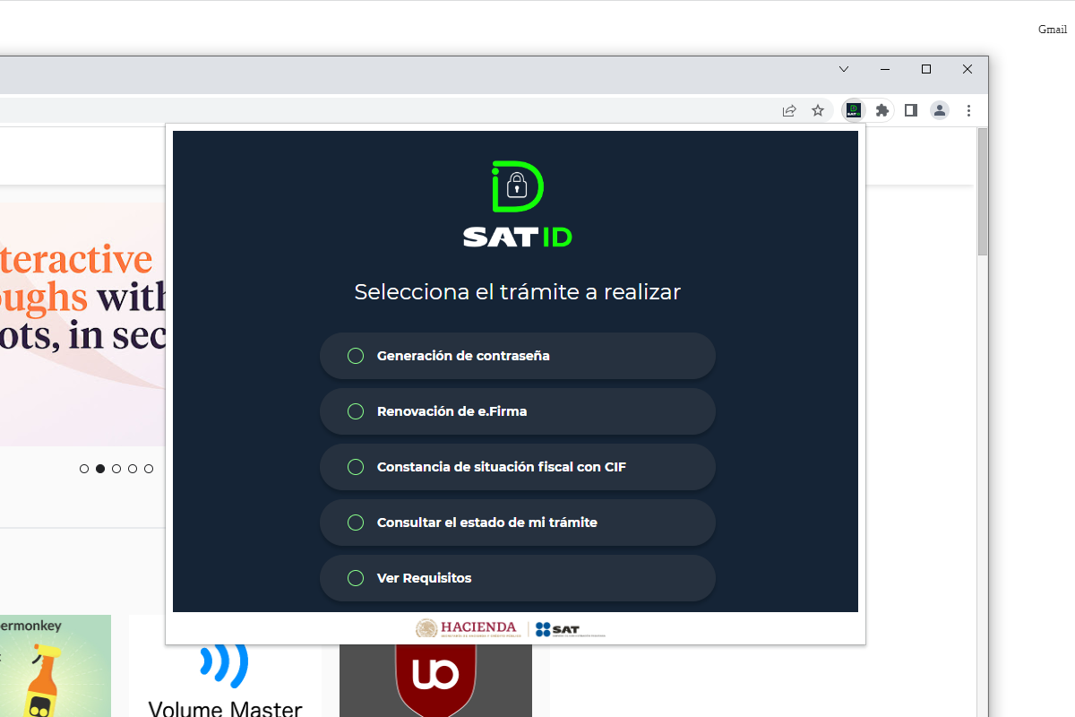Click the Tampermonkey extension thumbnail
1075x717 pixels.
click(x=56, y=666)
